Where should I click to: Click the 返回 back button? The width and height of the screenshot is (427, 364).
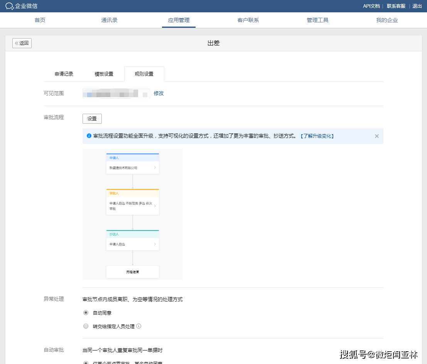[x=22, y=43]
